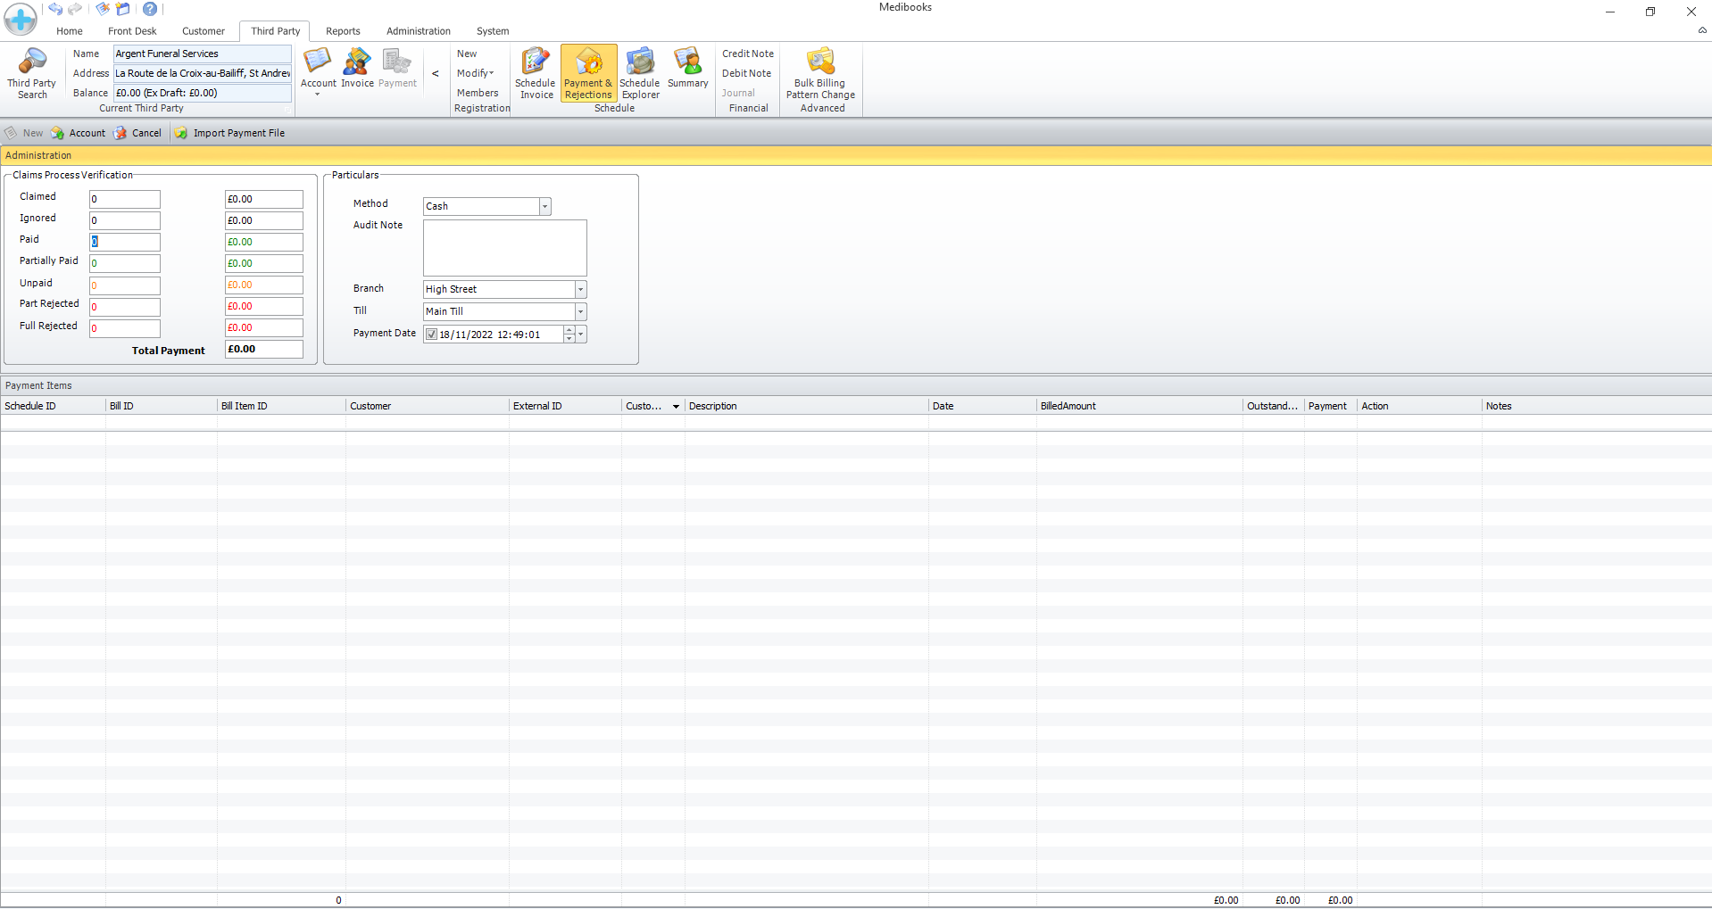This screenshot has height=909, width=1712.
Task: Switch to the Reports tab
Action: [x=343, y=31]
